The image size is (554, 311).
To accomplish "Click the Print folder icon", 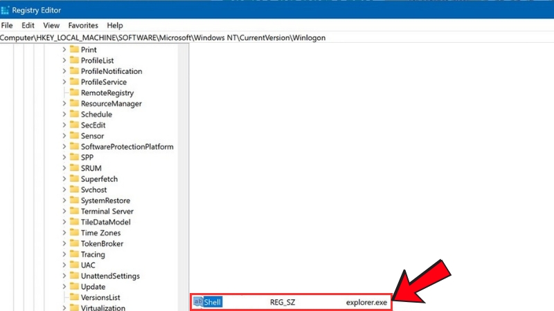I will point(74,49).
